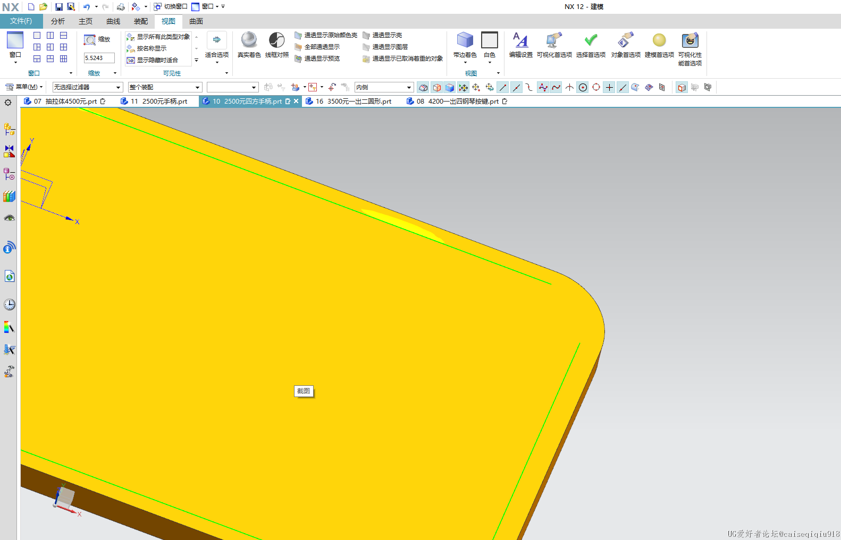The height and width of the screenshot is (540, 841).
Task: Click the 缩放 zoom tool icon
Action: pos(90,40)
